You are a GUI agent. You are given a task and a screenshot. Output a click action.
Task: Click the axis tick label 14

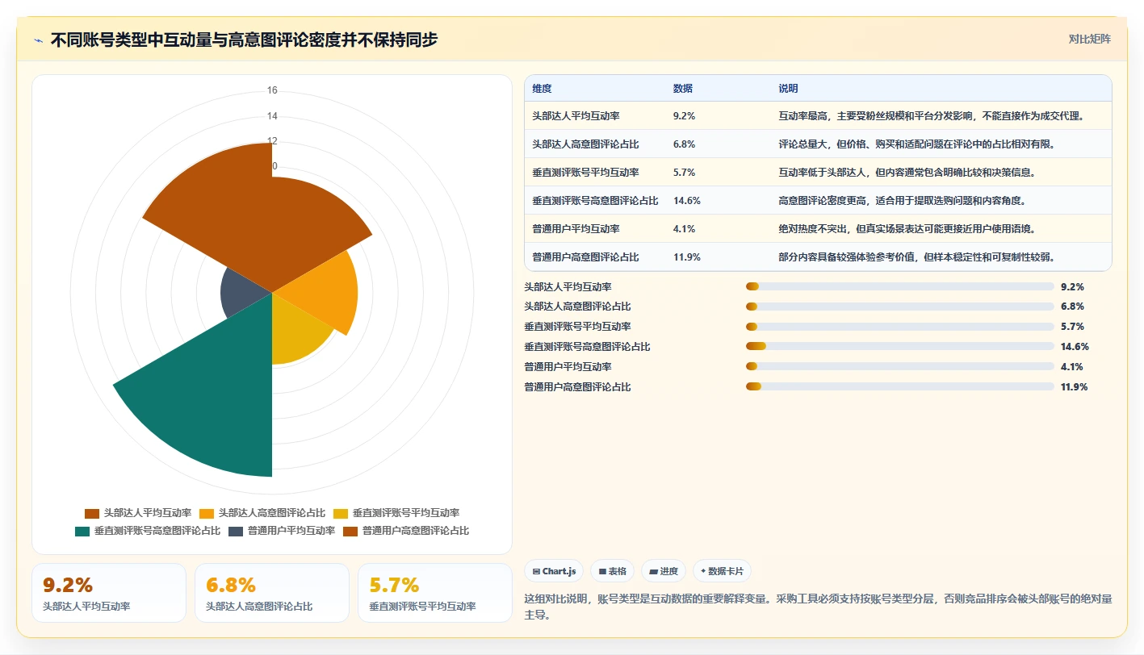click(x=272, y=115)
